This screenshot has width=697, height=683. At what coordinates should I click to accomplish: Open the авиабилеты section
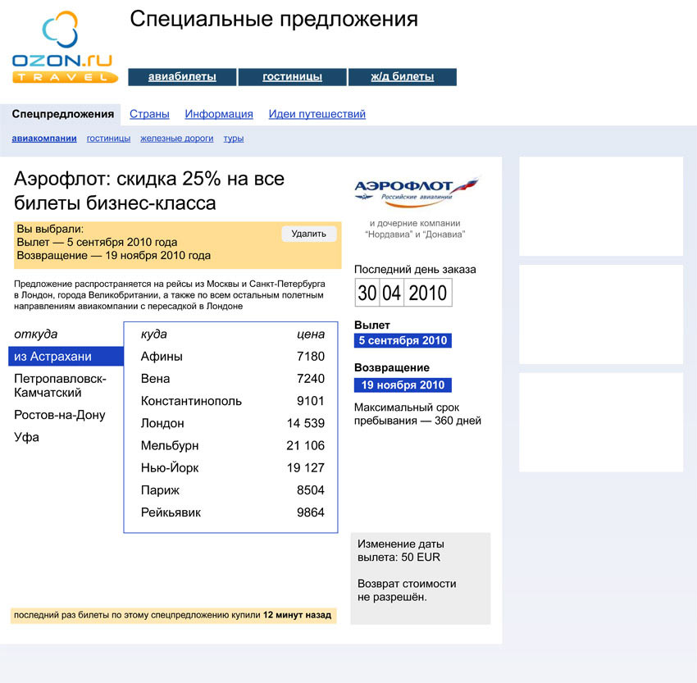click(182, 77)
